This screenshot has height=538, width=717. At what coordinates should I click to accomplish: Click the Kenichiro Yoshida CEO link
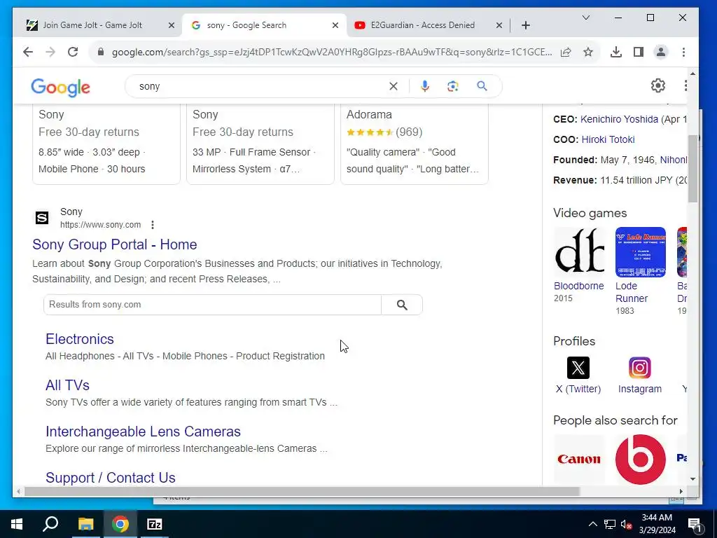[619, 119]
